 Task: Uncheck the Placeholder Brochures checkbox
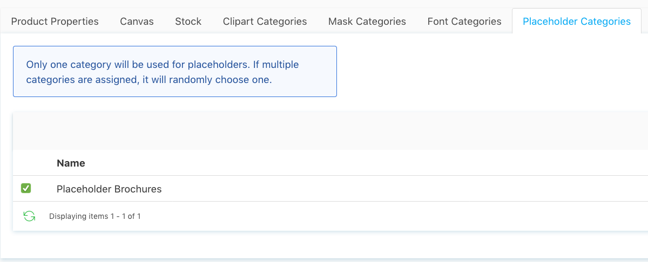26,188
